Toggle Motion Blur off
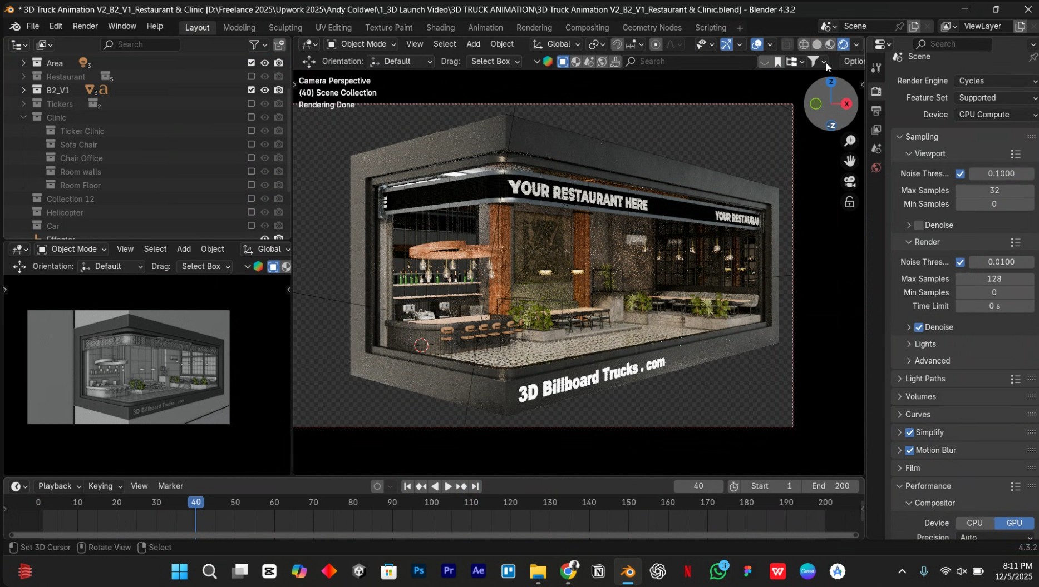Image resolution: width=1039 pixels, height=587 pixels. [x=909, y=450]
